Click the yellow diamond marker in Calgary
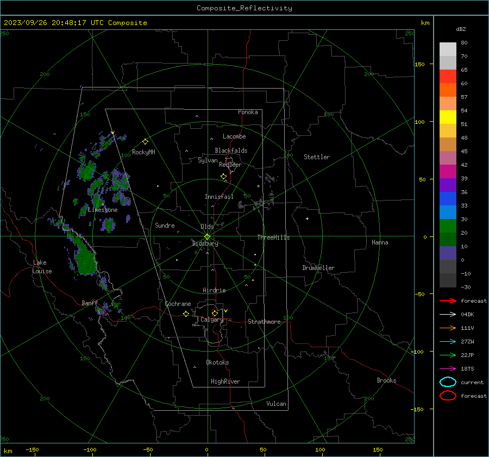Viewport: 489px width, 457px height. [215, 313]
